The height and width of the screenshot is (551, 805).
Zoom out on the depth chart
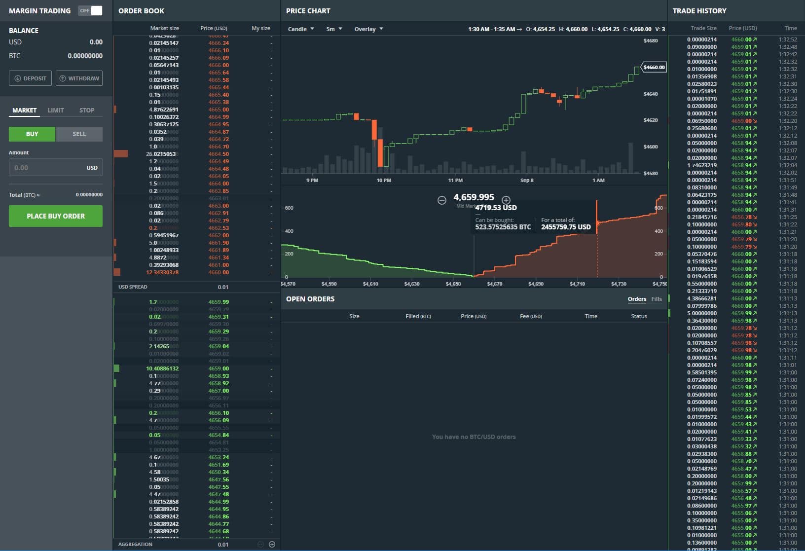pyautogui.click(x=441, y=200)
